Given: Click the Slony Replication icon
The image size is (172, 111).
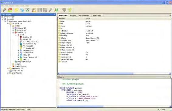Looking at the screenshot, I should 16,62.
